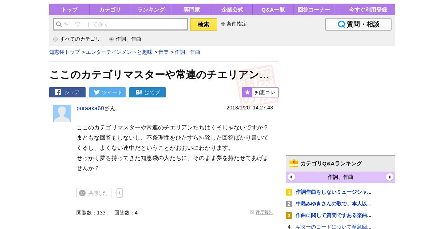Show next category in ranking carousel
The width and height of the screenshot is (437, 229).
click(x=390, y=177)
